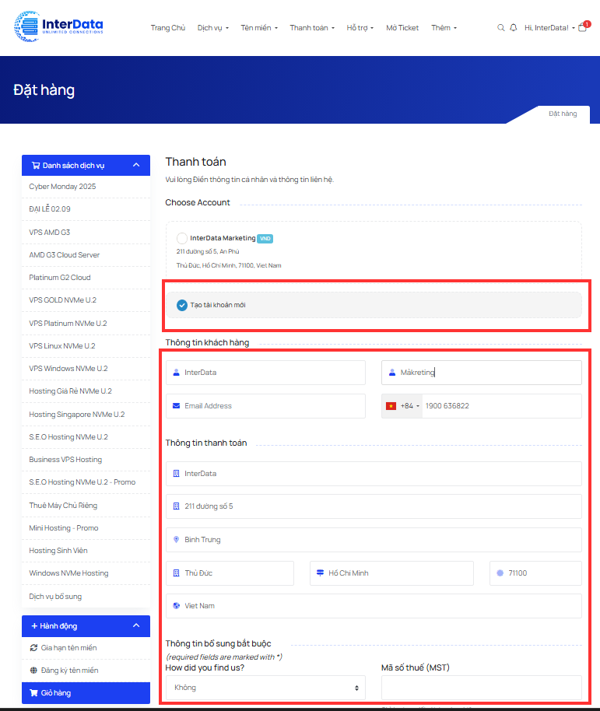
Task: Click the person icon in the InterData first name field
Action: (x=177, y=373)
